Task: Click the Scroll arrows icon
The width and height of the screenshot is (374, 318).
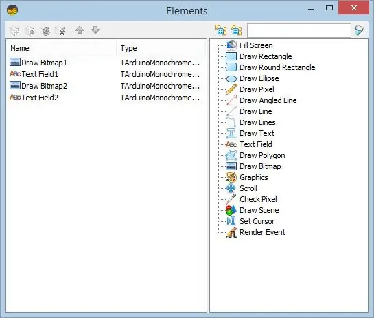Action: pos(231,188)
